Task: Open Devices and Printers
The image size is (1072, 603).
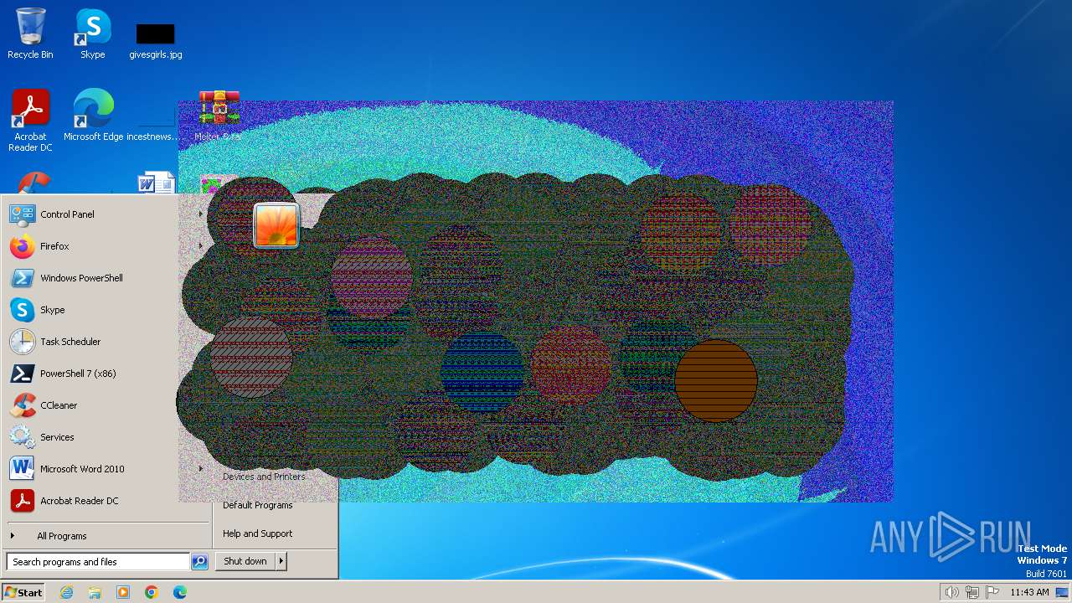Action: tap(264, 477)
